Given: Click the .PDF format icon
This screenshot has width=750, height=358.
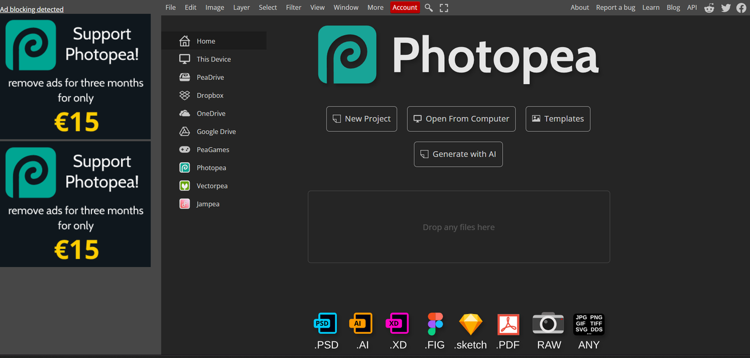Looking at the screenshot, I should (508, 323).
